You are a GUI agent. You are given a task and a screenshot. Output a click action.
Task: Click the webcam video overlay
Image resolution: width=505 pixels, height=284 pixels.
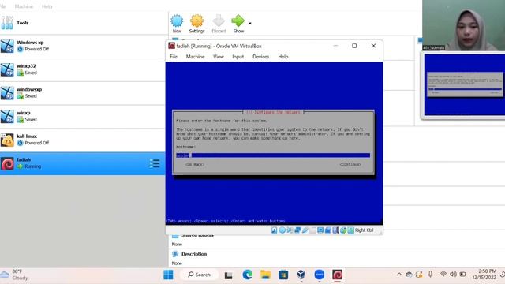[x=463, y=25]
